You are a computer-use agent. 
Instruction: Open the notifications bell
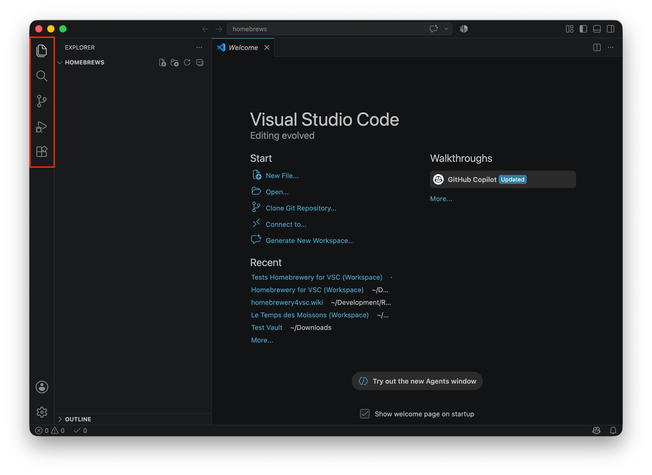click(x=613, y=430)
